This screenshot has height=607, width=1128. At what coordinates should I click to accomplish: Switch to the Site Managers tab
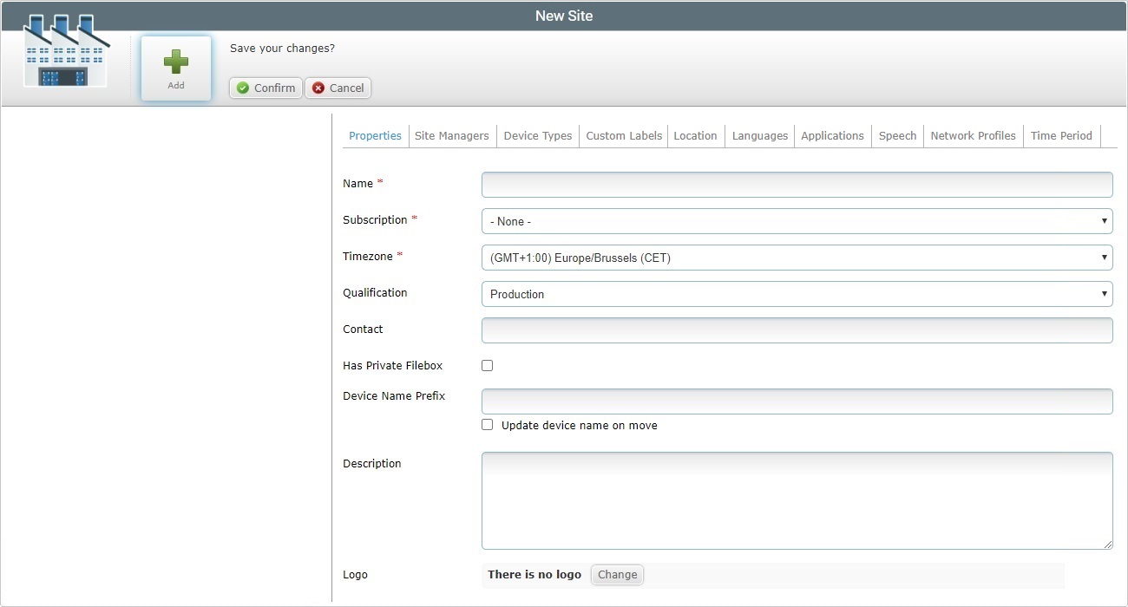pos(451,135)
